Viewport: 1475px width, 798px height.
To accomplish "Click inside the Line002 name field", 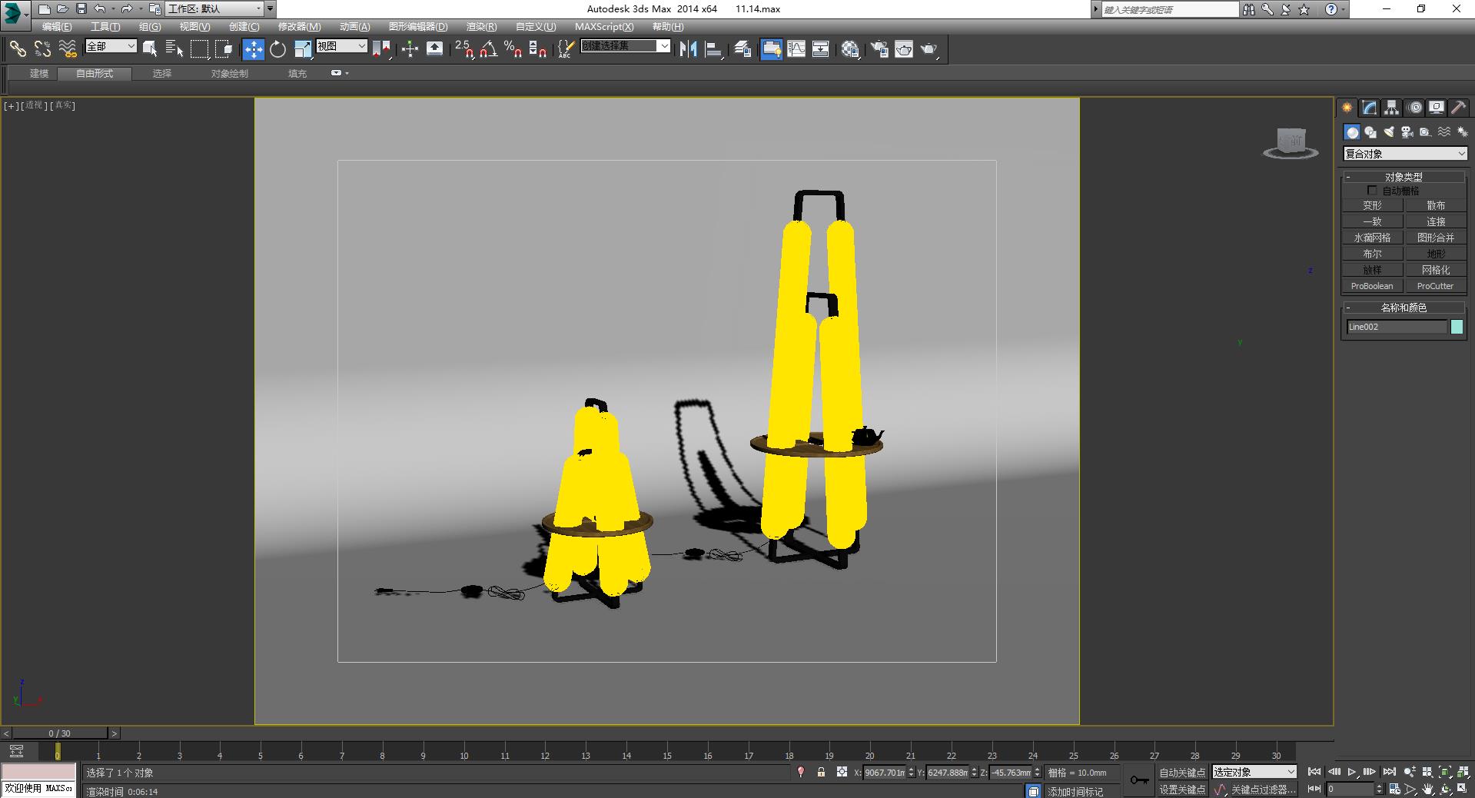I will (x=1395, y=327).
